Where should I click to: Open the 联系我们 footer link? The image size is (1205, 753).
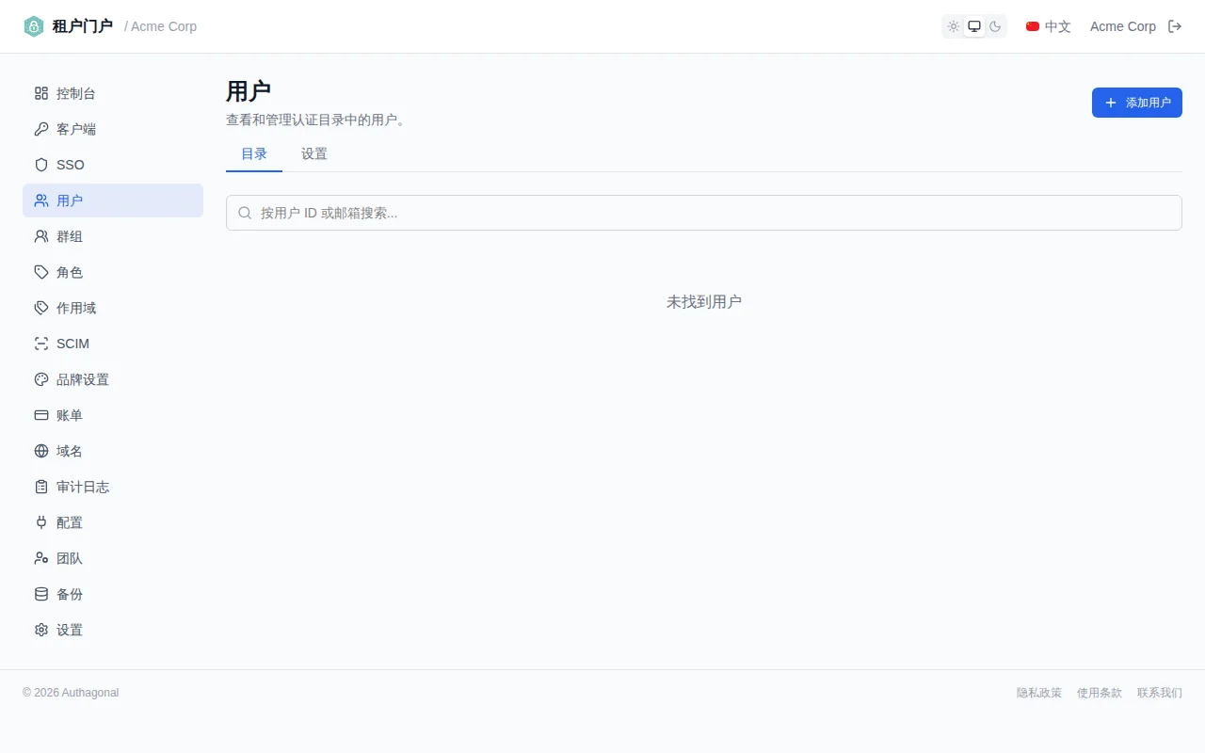1160,693
